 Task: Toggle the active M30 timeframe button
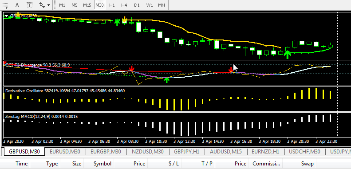[x=99, y=5]
